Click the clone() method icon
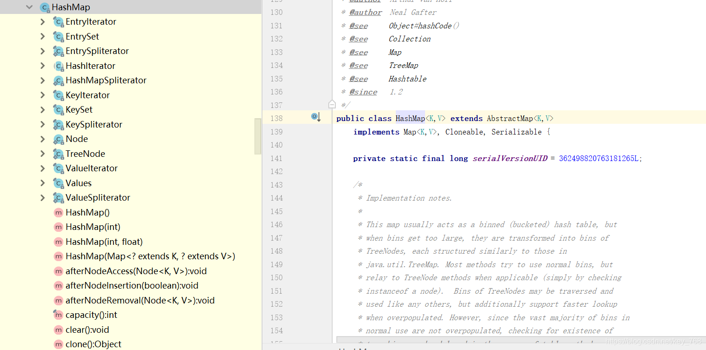Viewport: 706px width, 350px height. coord(58,344)
